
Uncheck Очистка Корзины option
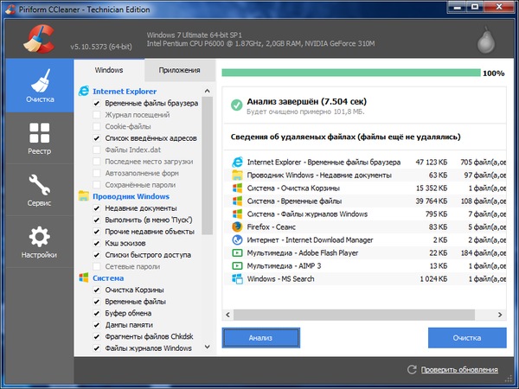(97, 290)
